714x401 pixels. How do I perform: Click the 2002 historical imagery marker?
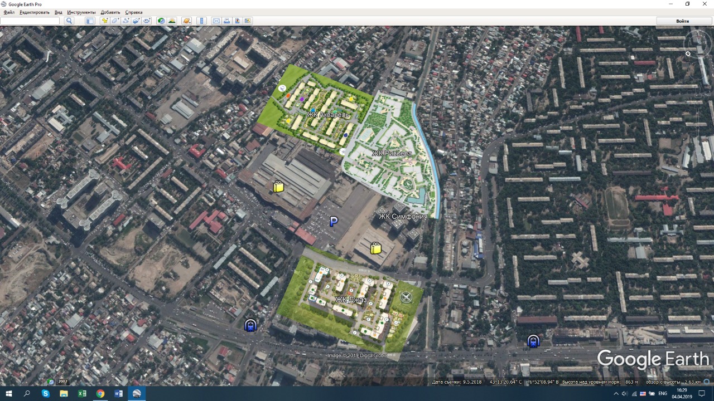click(x=62, y=382)
